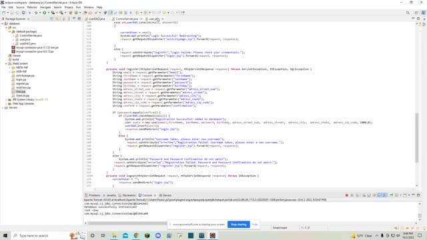Select register.jsp file
Viewport: 427px width, 240px height.
[22, 83]
